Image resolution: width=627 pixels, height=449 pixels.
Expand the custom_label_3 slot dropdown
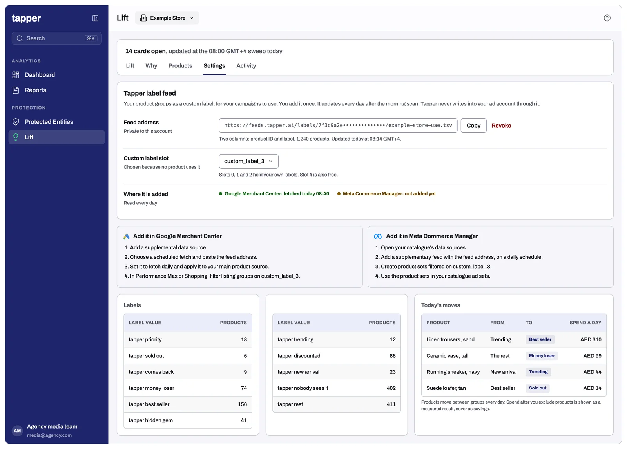pyautogui.click(x=248, y=161)
